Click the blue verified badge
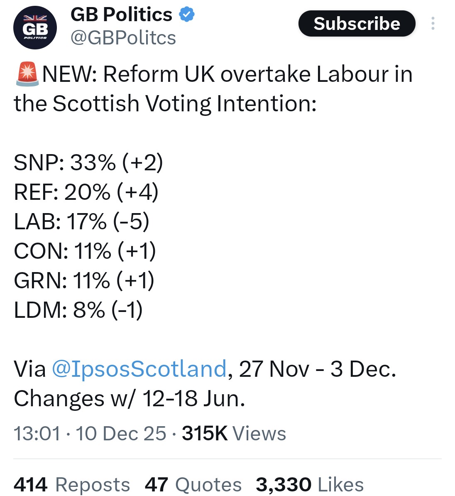The image size is (455, 496). click(187, 15)
